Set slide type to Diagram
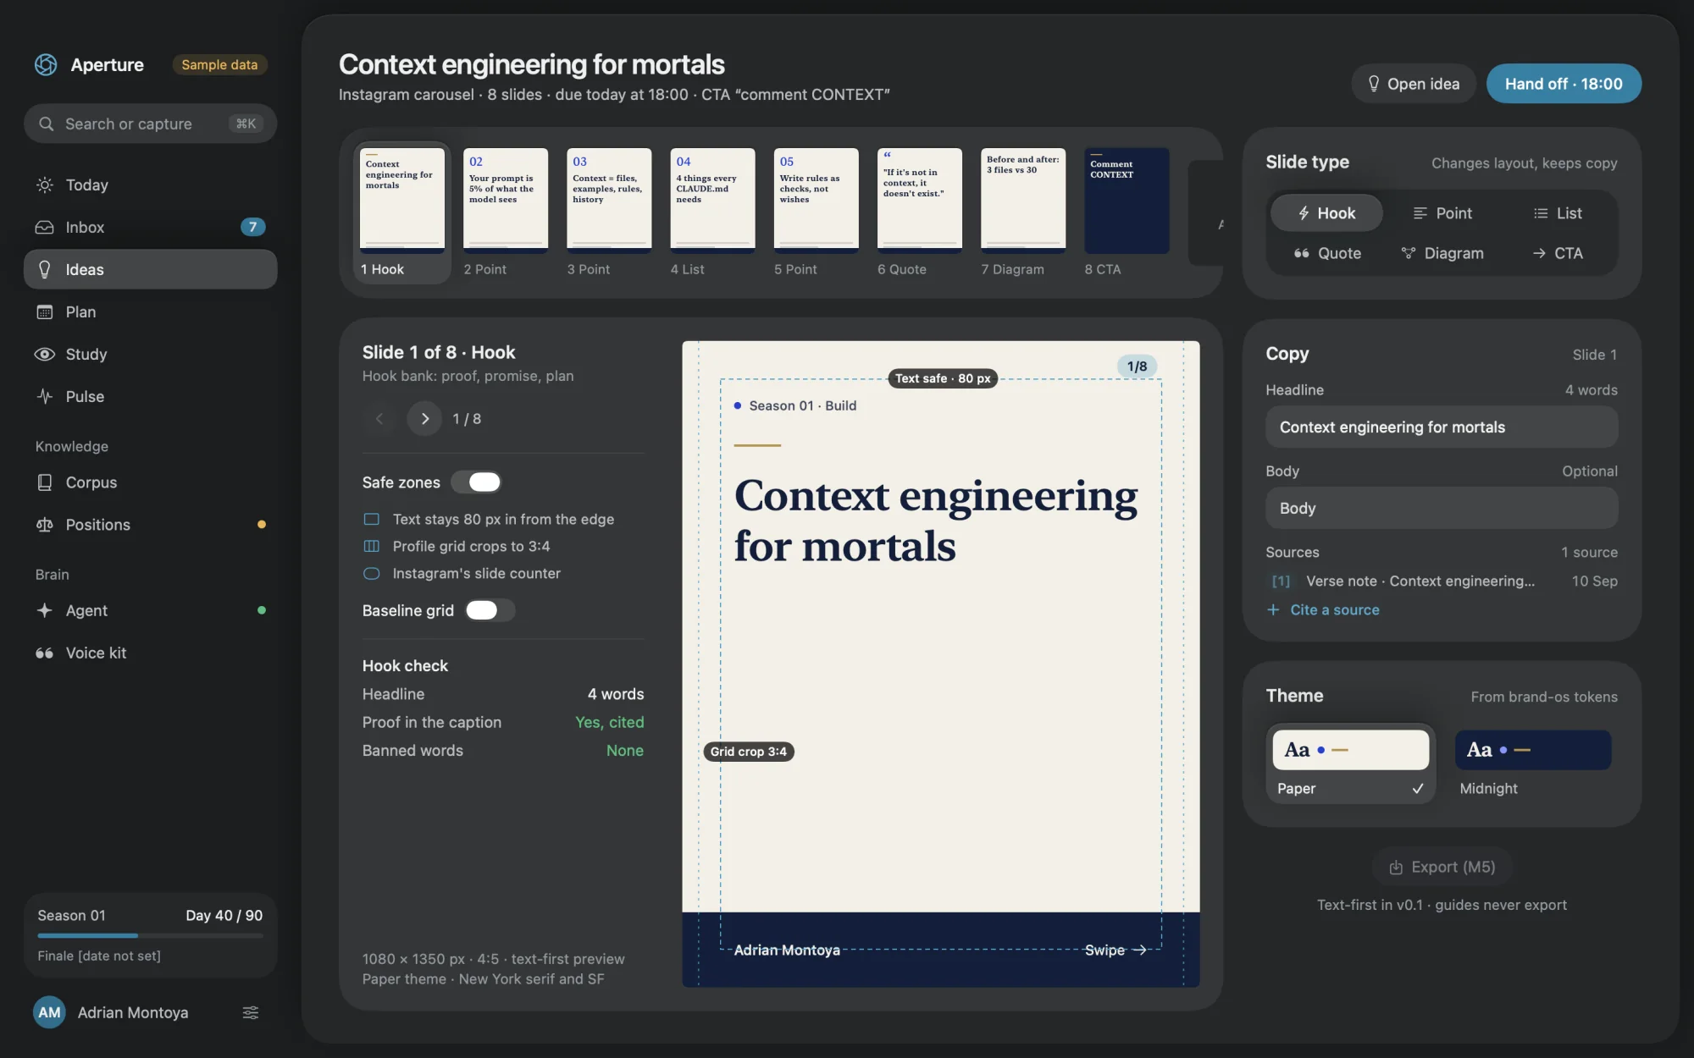The image size is (1694, 1058). [1442, 253]
